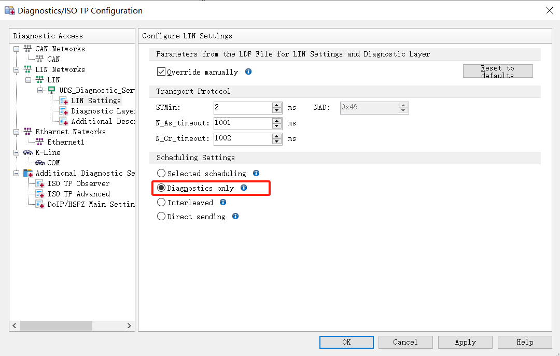Open Diagnostic Layer tree item
The image size is (560, 356).
[x=103, y=111]
